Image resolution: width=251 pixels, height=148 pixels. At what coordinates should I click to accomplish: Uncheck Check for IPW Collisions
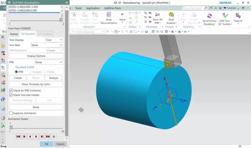pyautogui.click(x=11, y=90)
